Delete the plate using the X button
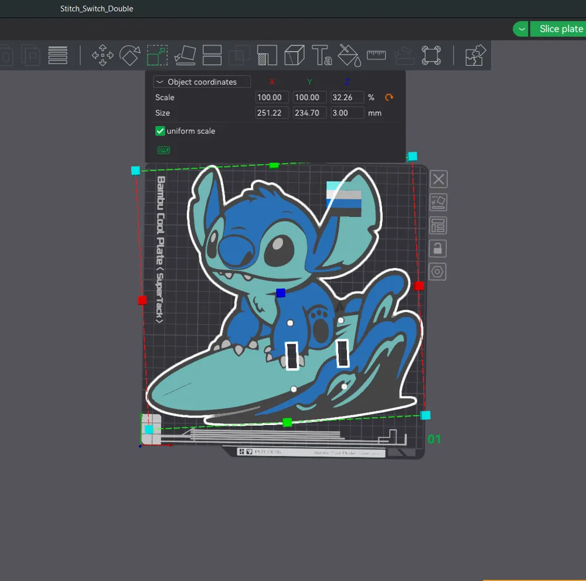 click(438, 179)
